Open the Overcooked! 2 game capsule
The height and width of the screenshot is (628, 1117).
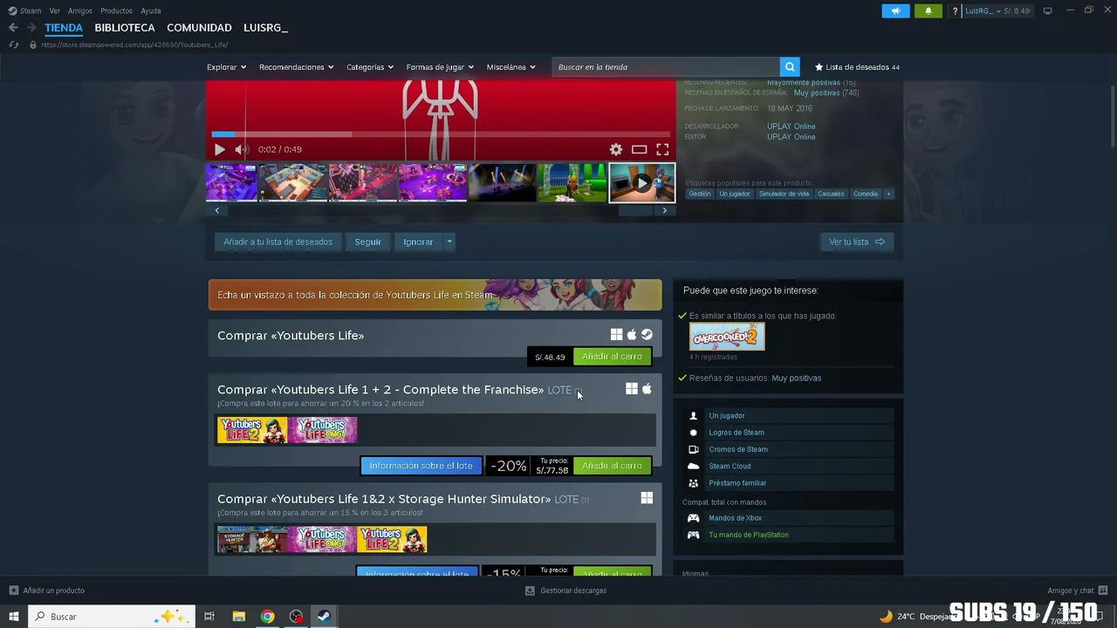[727, 337]
